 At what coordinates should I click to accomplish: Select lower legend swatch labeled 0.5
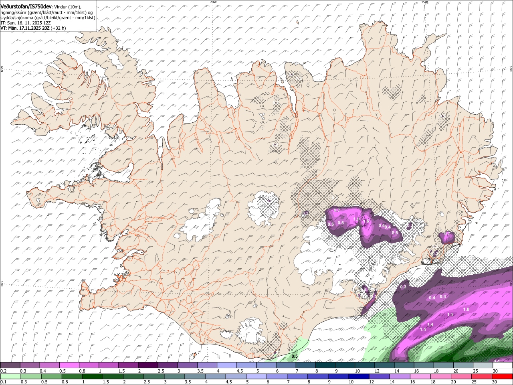pos(51,376)
